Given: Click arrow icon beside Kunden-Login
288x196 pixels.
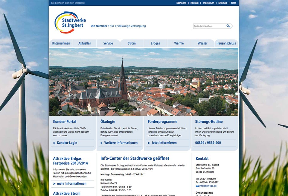Looking at the screenshot, I should 54,143.
